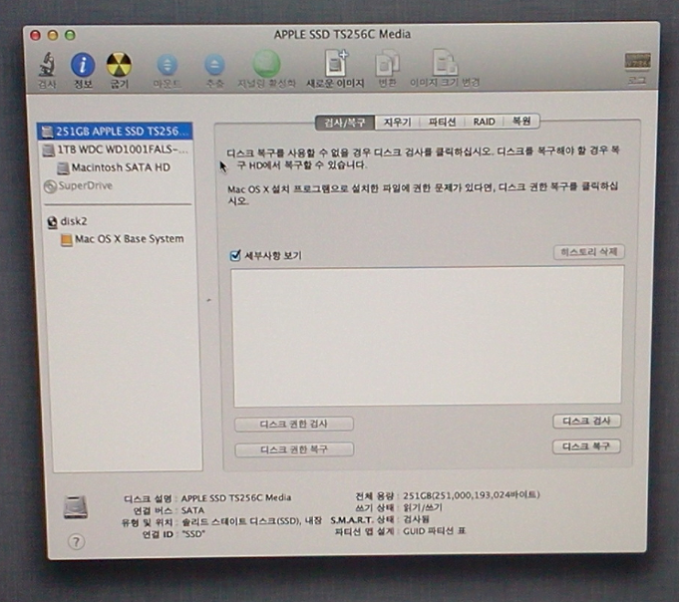The width and height of the screenshot is (679, 602).
Task: Click inside the empty details log area
Action: pos(428,336)
